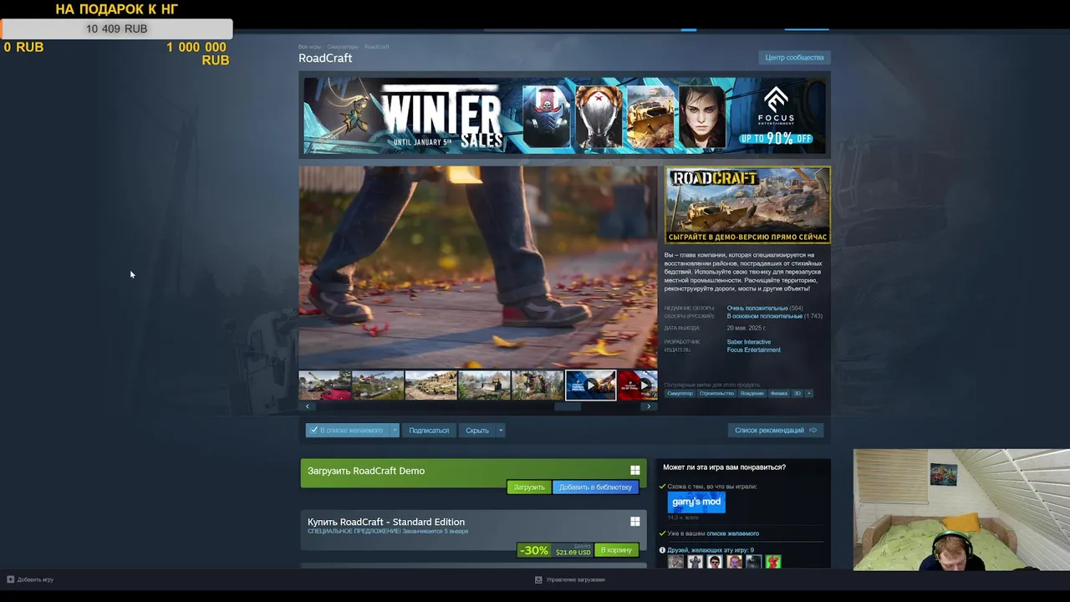The height and width of the screenshot is (602, 1070).
Task: Open the Focus Entertainment publisher link
Action: click(754, 349)
